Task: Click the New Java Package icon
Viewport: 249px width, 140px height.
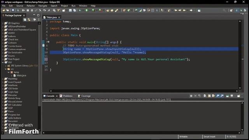Action: point(124,10)
